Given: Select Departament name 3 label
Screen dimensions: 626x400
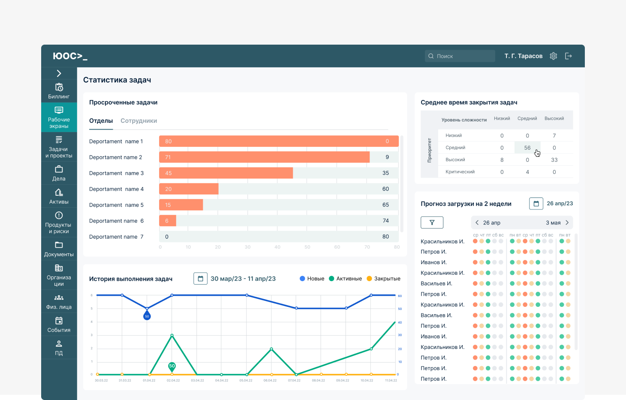Looking at the screenshot, I should [117, 173].
